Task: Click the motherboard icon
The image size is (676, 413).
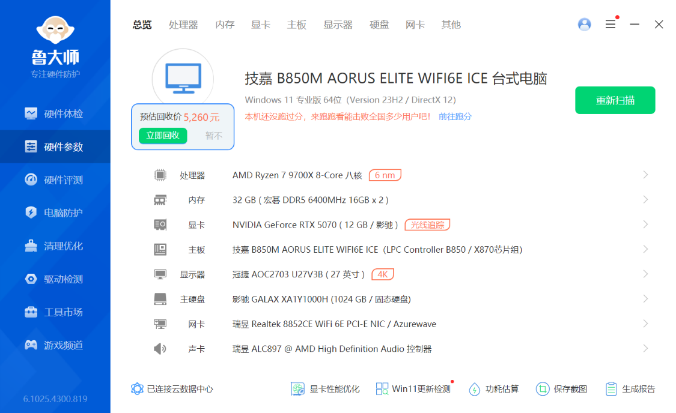Action: click(160, 249)
